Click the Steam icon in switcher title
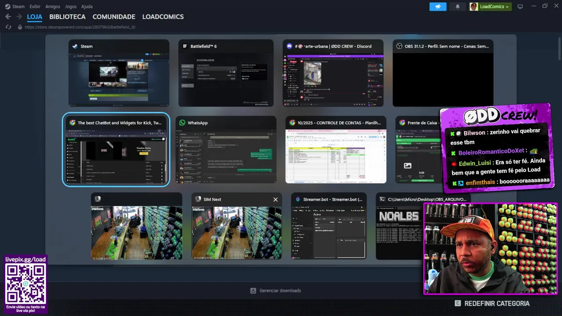 [75, 46]
